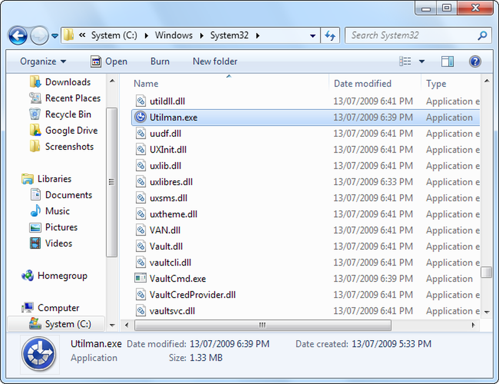Open Downloads in the navigation pane
The height and width of the screenshot is (384, 499).
pos(60,82)
